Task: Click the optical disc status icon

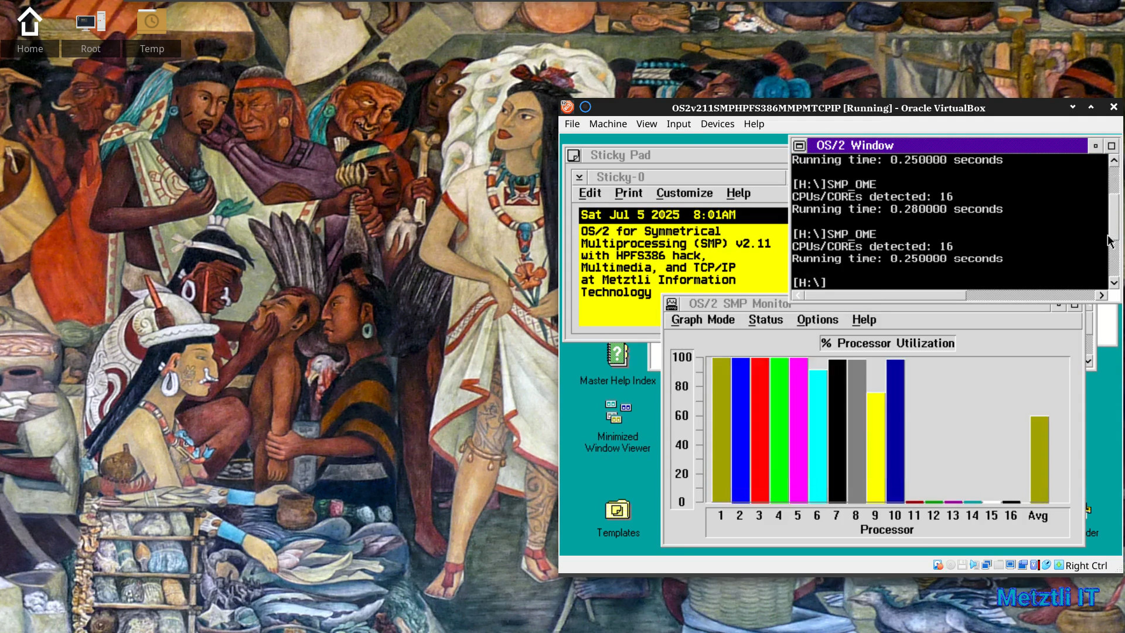Action: coord(950,565)
